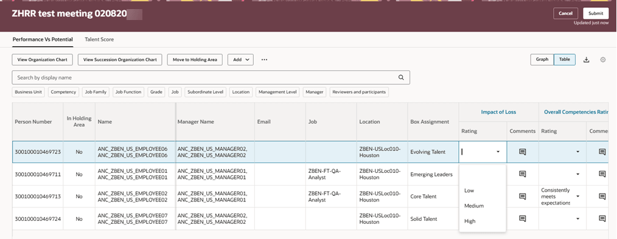Open Impact of Loss comments for EMPLOYEE07

pyautogui.click(x=523, y=218)
